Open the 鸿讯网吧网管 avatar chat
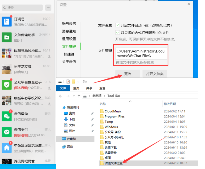Screen dimensions: 205x169 coord(7,161)
